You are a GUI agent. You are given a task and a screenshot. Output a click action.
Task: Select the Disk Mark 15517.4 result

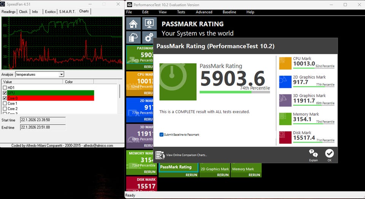coord(304,138)
